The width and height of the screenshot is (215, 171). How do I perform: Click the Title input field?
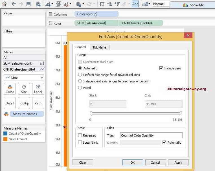pyautogui.click(x=151, y=135)
